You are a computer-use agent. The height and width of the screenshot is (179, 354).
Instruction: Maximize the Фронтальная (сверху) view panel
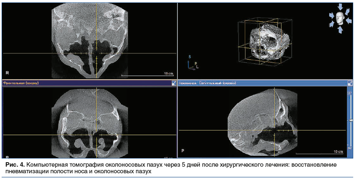174,83
